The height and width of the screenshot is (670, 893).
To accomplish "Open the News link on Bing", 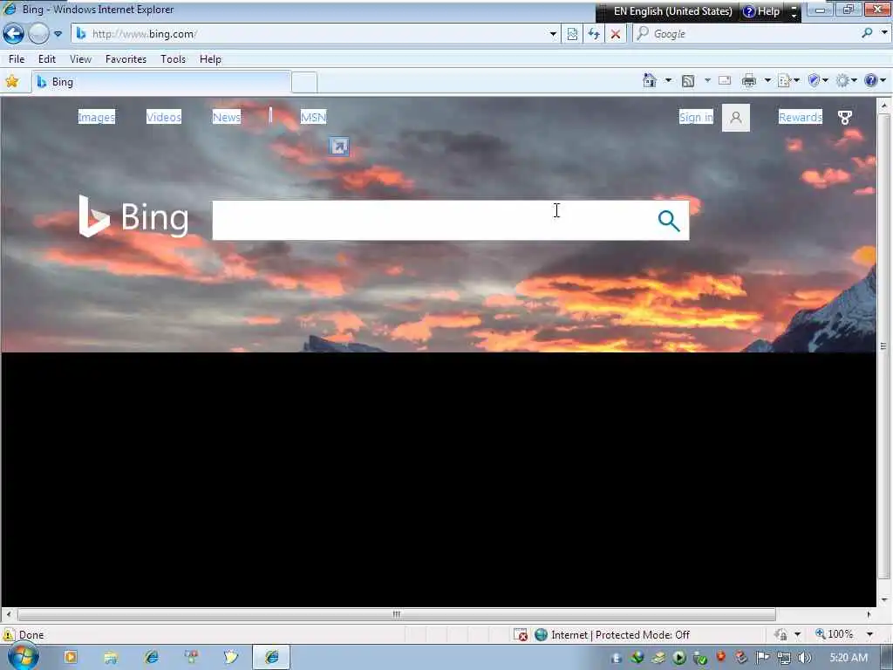I will [x=226, y=117].
